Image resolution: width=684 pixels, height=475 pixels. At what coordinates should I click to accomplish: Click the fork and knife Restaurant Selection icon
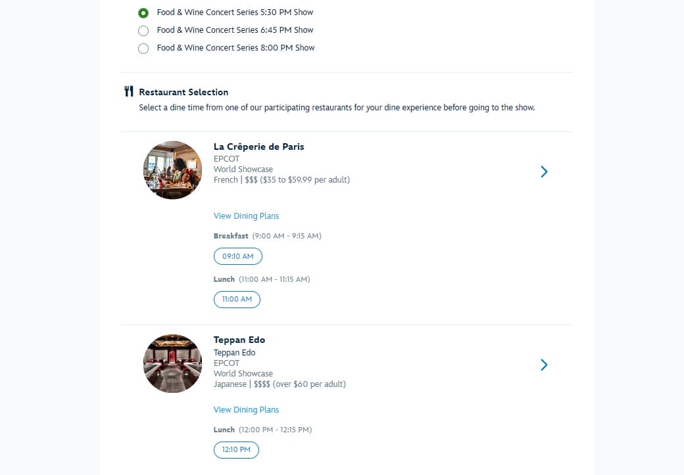(129, 92)
